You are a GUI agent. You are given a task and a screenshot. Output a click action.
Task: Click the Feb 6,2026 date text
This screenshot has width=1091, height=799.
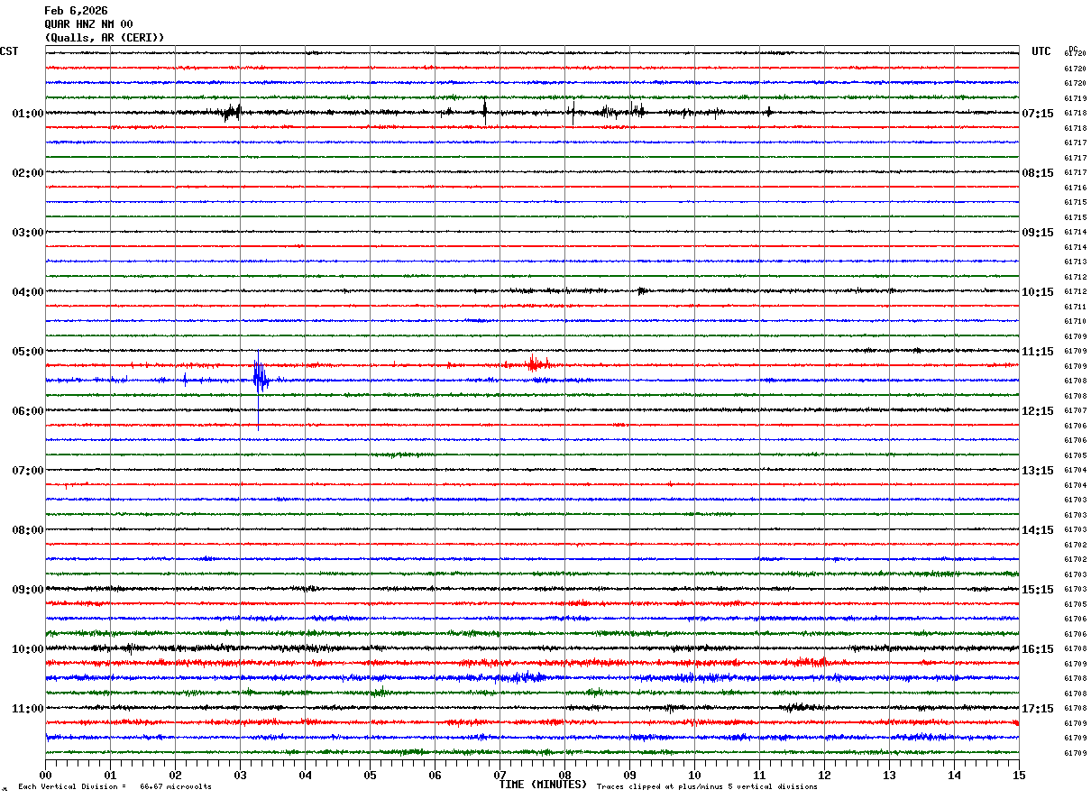[x=76, y=11]
